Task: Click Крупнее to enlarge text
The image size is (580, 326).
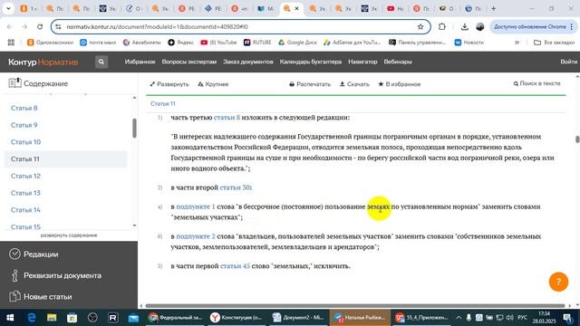Action: (x=213, y=84)
